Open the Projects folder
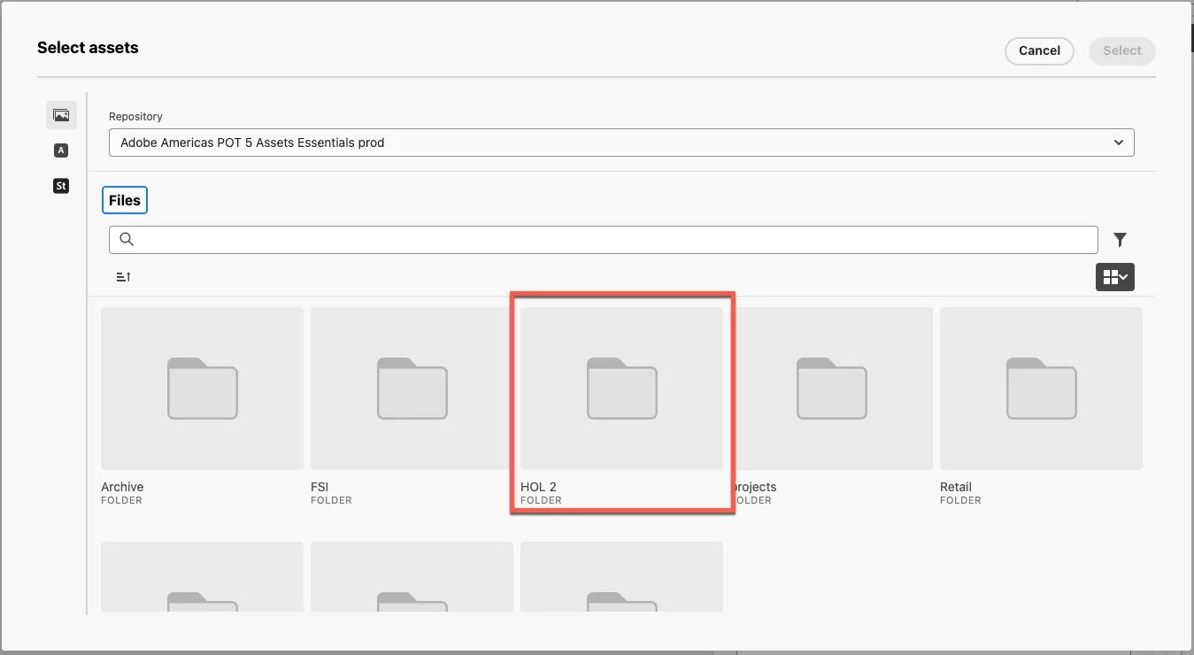 click(x=831, y=406)
